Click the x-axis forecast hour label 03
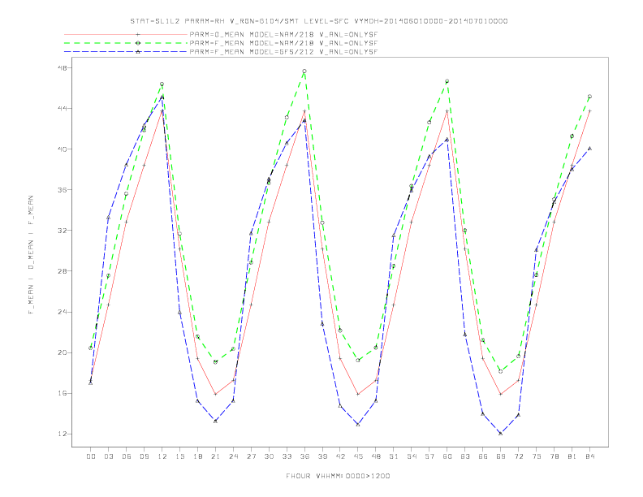The height and width of the screenshot is (497, 643). tap(108, 456)
